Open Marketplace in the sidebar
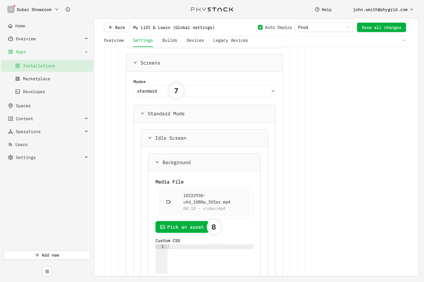 click(x=47, y=79)
